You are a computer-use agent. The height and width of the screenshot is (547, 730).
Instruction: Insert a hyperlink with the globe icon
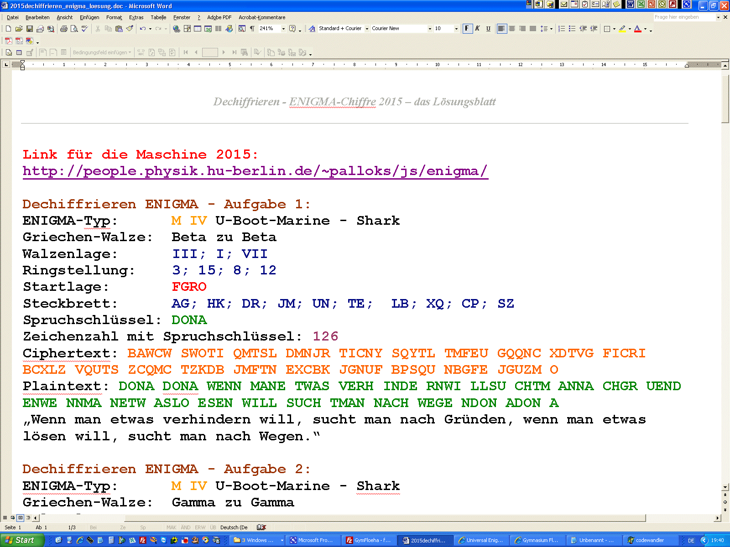click(x=177, y=29)
